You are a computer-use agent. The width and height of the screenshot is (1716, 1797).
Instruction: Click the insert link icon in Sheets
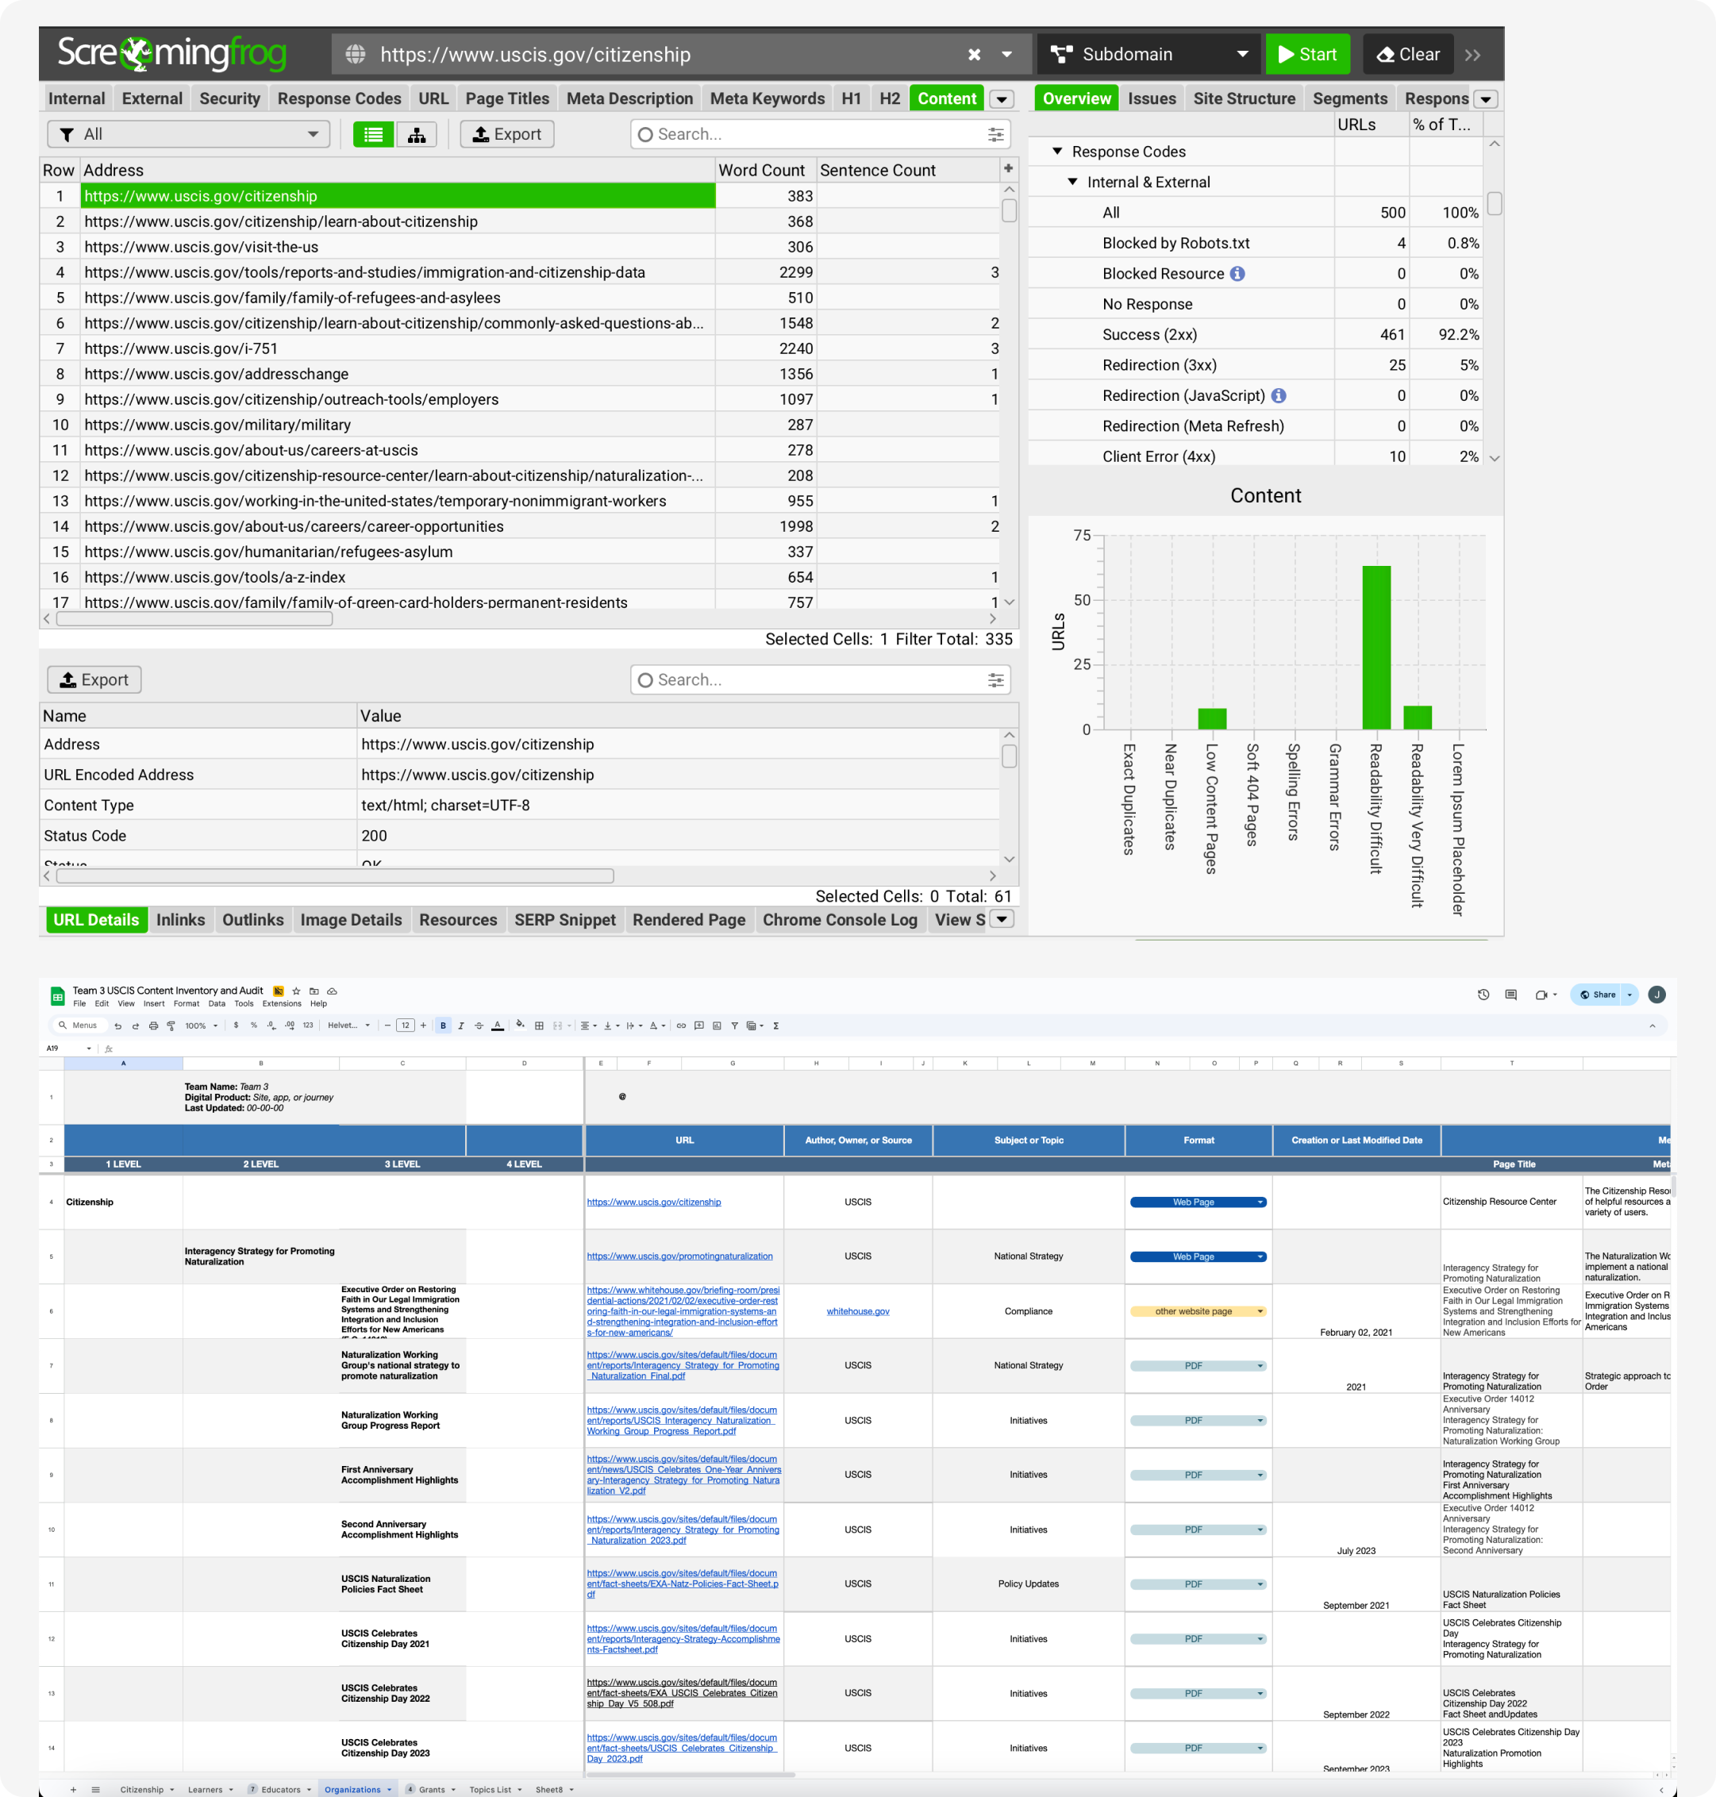[x=680, y=1026]
